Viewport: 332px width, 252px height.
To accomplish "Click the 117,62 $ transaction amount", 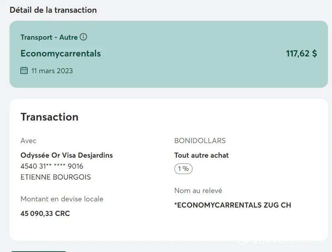I will tap(301, 54).
